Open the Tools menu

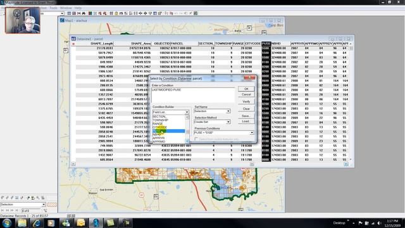(53, 8)
